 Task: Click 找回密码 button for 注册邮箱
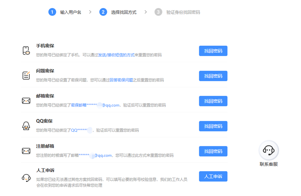(x=213, y=151)
